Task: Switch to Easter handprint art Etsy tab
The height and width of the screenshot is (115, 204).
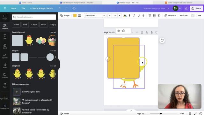Action: click(178, 3)
